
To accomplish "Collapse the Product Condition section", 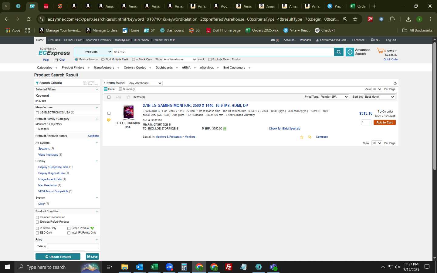I will 97,211.
